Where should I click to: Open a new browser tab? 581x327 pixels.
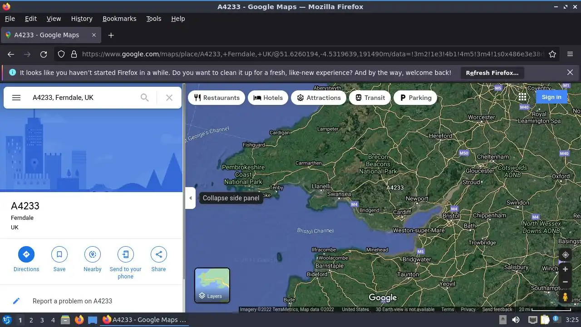coord(111,35)
